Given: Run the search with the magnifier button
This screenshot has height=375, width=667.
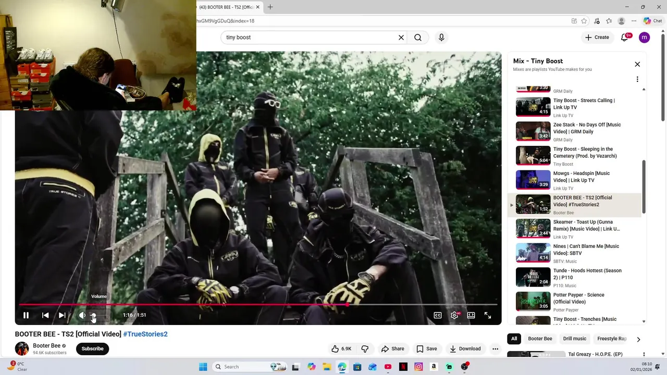Looking at the screenshot, I should 418,37.
